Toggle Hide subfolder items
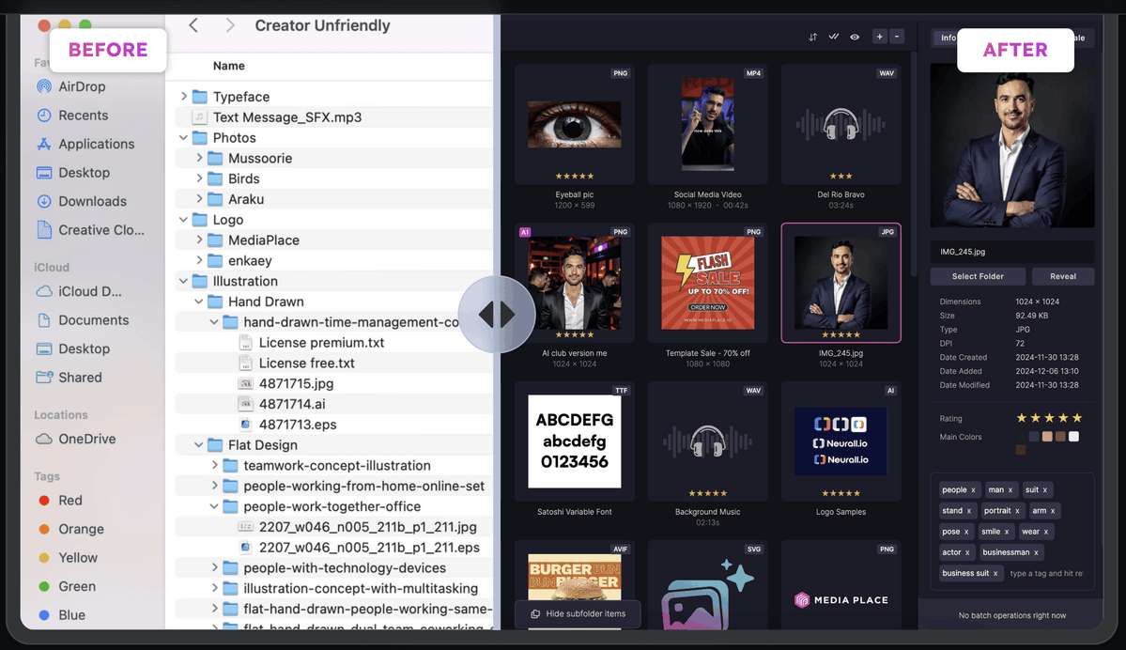This screenshot has width=1126, height=650. [578, 614]
